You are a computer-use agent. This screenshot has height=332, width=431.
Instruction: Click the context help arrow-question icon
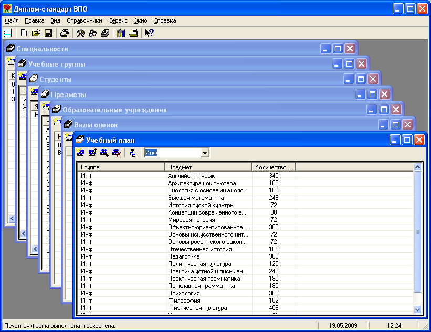point(149,34)
